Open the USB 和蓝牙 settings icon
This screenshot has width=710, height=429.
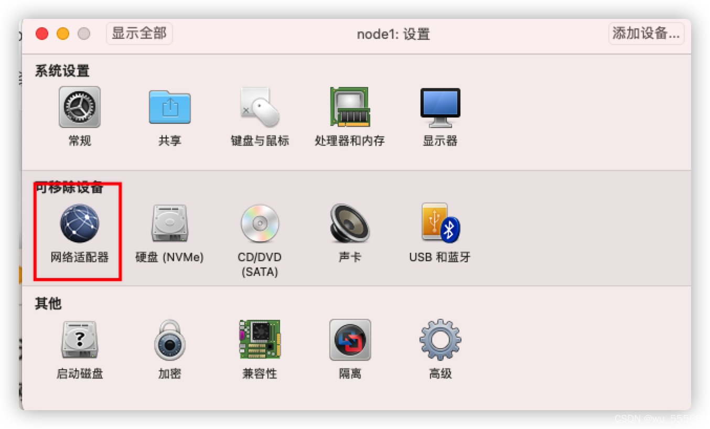point(440,223)
